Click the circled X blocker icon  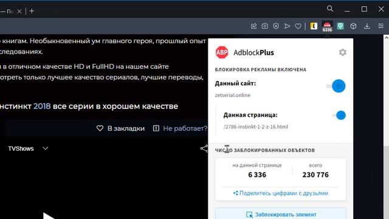coord(276,26)
